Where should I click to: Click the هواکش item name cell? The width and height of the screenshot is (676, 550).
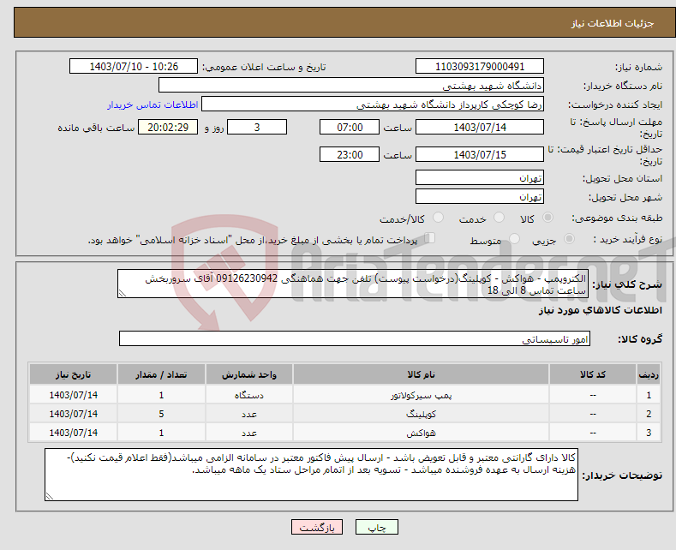coord(421,433)
